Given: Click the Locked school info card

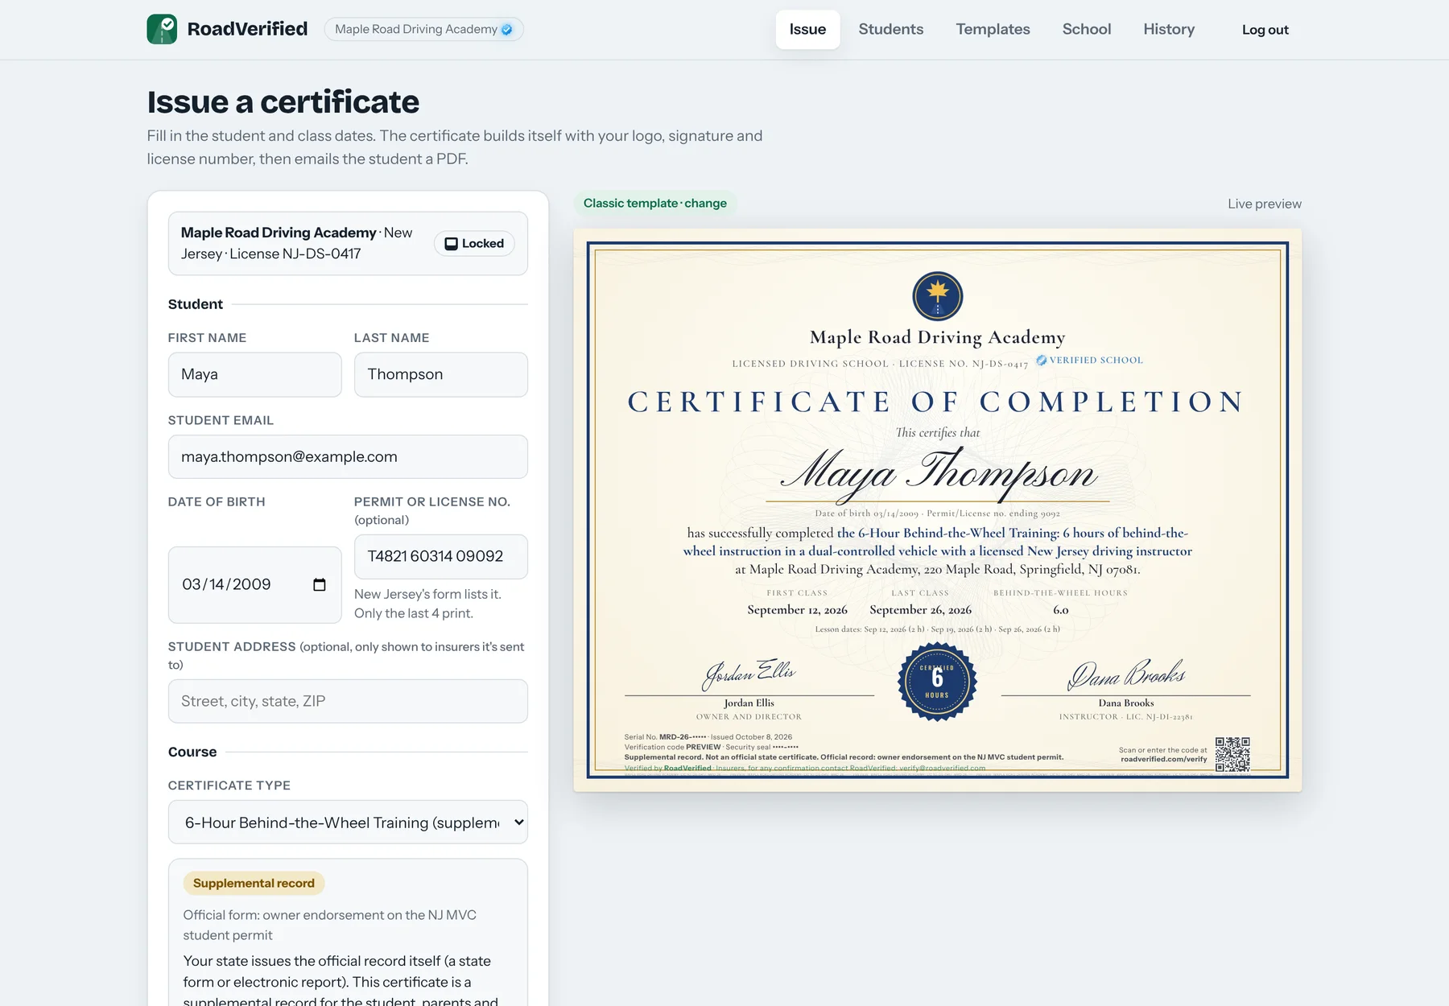Looking at the screenshot, I should pos(348,243).
